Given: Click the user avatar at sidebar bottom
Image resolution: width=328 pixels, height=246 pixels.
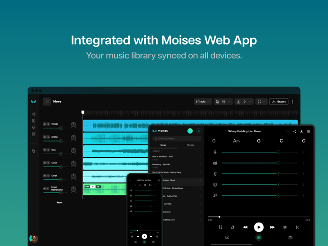Looking at the screenshot, I should [33, 239].
